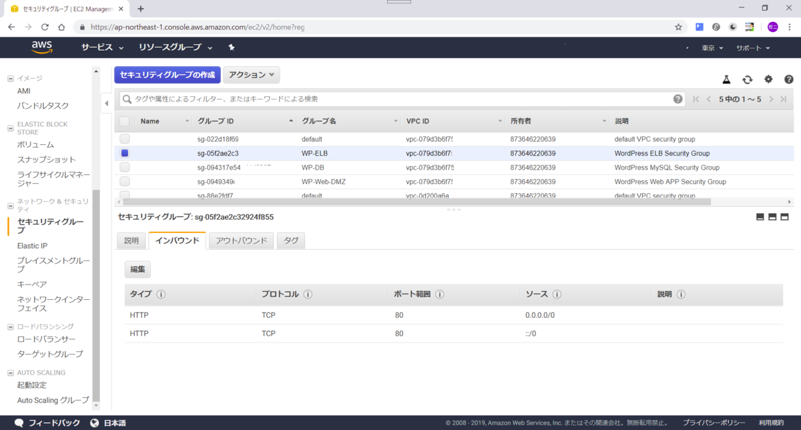Viewport: 801px width, 430px height.
Task: Reload the page with browser refresh button
Action: (45, 27)
